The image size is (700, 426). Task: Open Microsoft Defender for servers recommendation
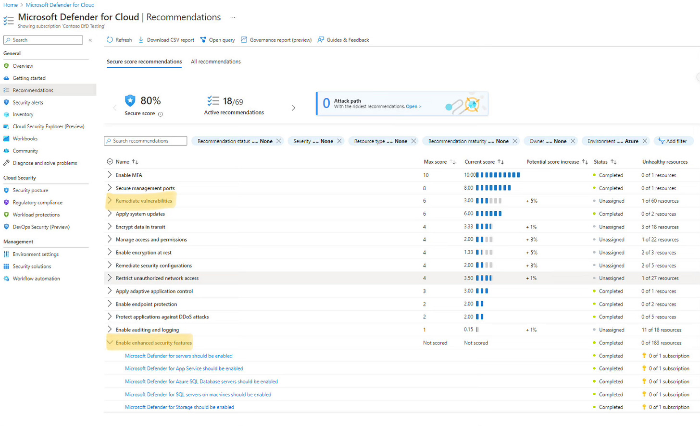pos(179,356)
